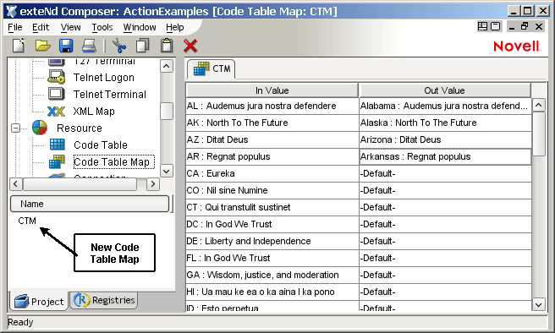Image resolution: width=555 pixels, height=333 pixels.
Task: Click the Code Table Map icon
Action: (57, 161)
